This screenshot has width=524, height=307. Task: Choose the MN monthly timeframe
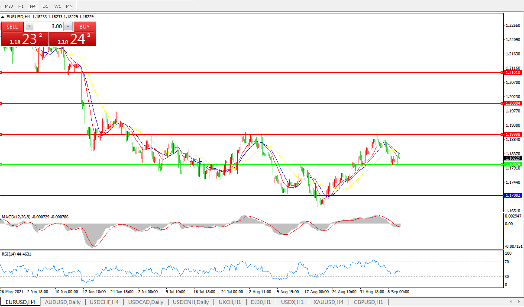pos(69,6)
